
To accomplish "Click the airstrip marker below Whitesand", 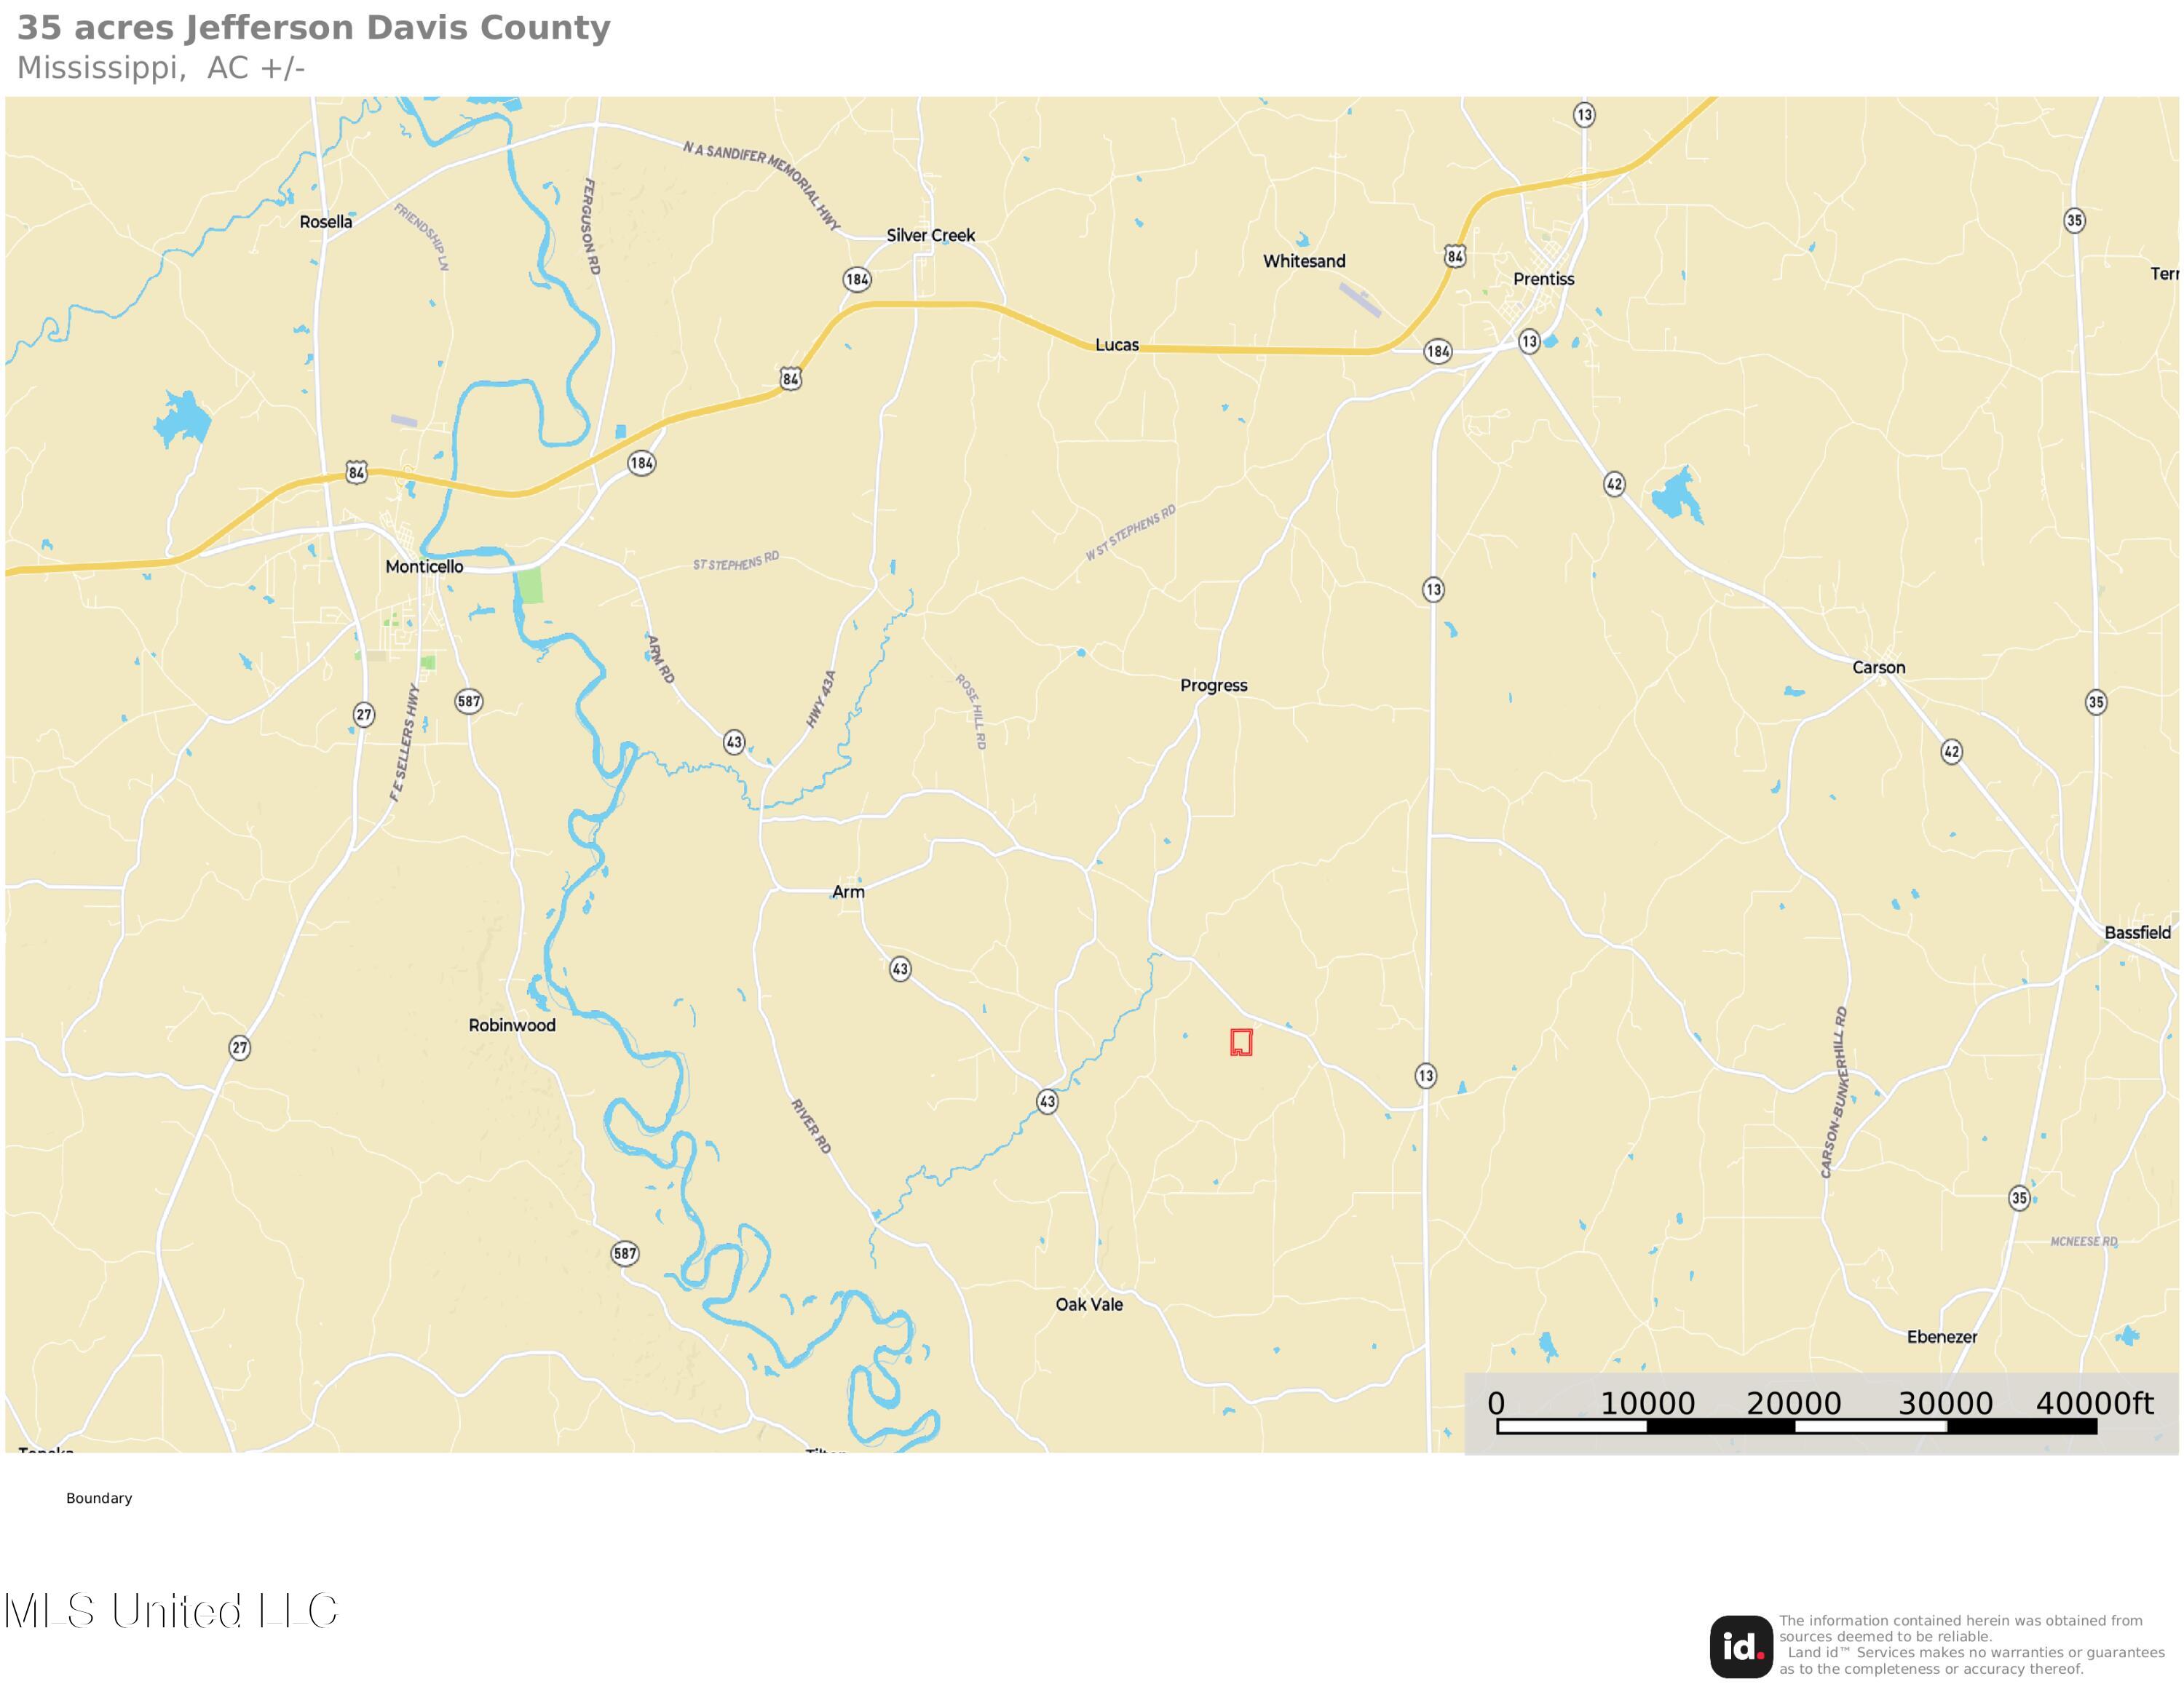I will click(x=1360, y=299).
